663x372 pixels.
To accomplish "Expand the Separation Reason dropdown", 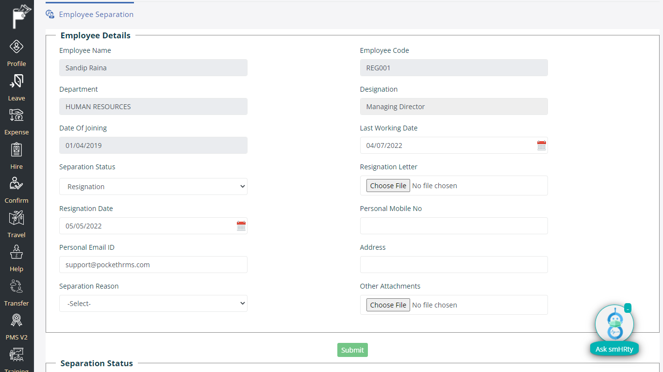I will (153, 304).
